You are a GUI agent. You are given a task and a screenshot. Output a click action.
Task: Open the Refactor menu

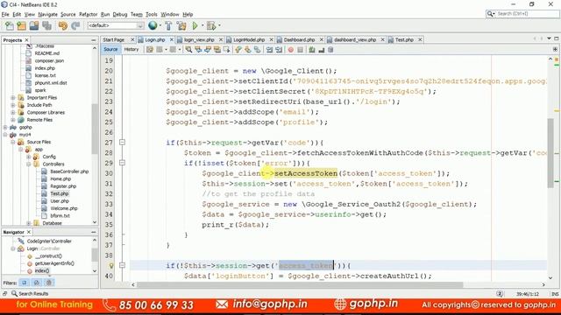88,14
